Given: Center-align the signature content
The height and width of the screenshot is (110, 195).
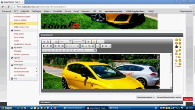Looking at the screenshot, I should pos(59,46).
